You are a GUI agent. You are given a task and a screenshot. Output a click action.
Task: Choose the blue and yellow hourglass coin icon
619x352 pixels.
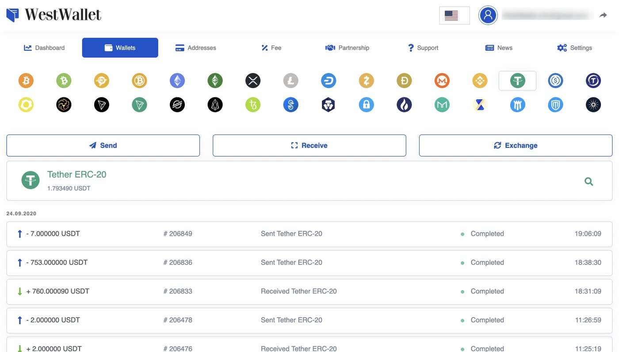coord(480,105)
